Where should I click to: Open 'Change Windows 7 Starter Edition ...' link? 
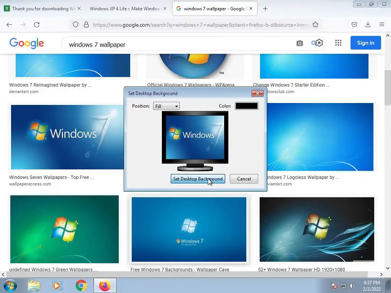(291, 85)
